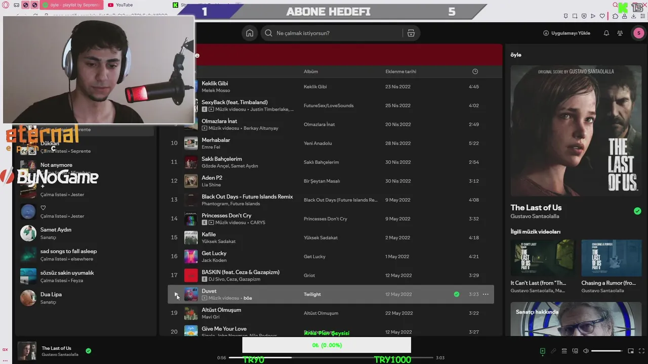This screenshot has width=648, height=364.
Task: Open the ad blocker shield icon
Action: 584,16
